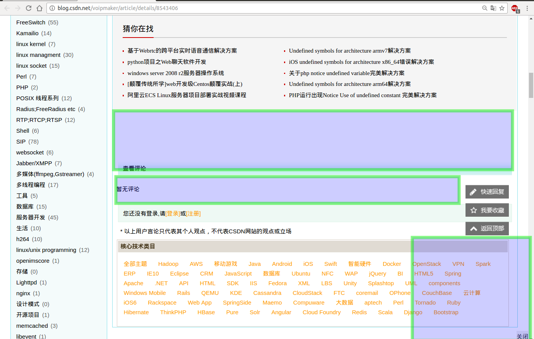Select the 全部主题 topic tag
This screenshot has width=534, height=339.
[135, 264]
